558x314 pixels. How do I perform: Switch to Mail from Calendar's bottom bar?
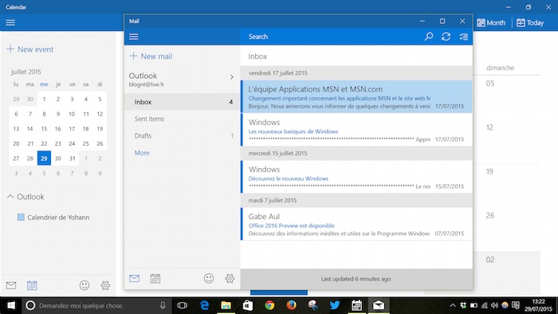11,285
